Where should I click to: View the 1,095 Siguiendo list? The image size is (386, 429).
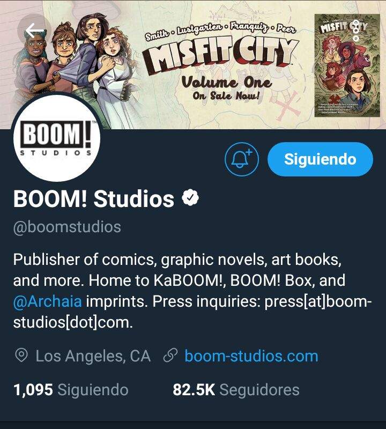pos(71,390)
